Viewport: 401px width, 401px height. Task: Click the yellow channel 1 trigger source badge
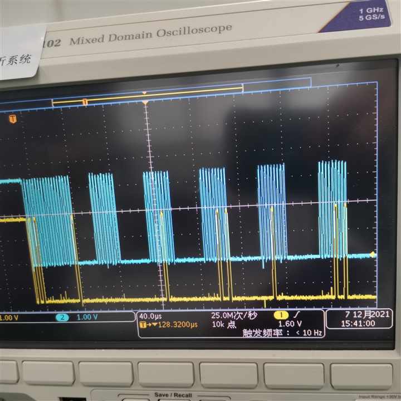coord(281,315)
